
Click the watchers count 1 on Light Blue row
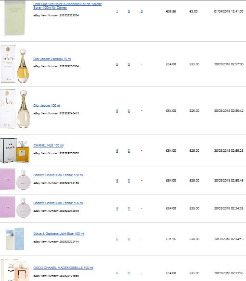117,12
